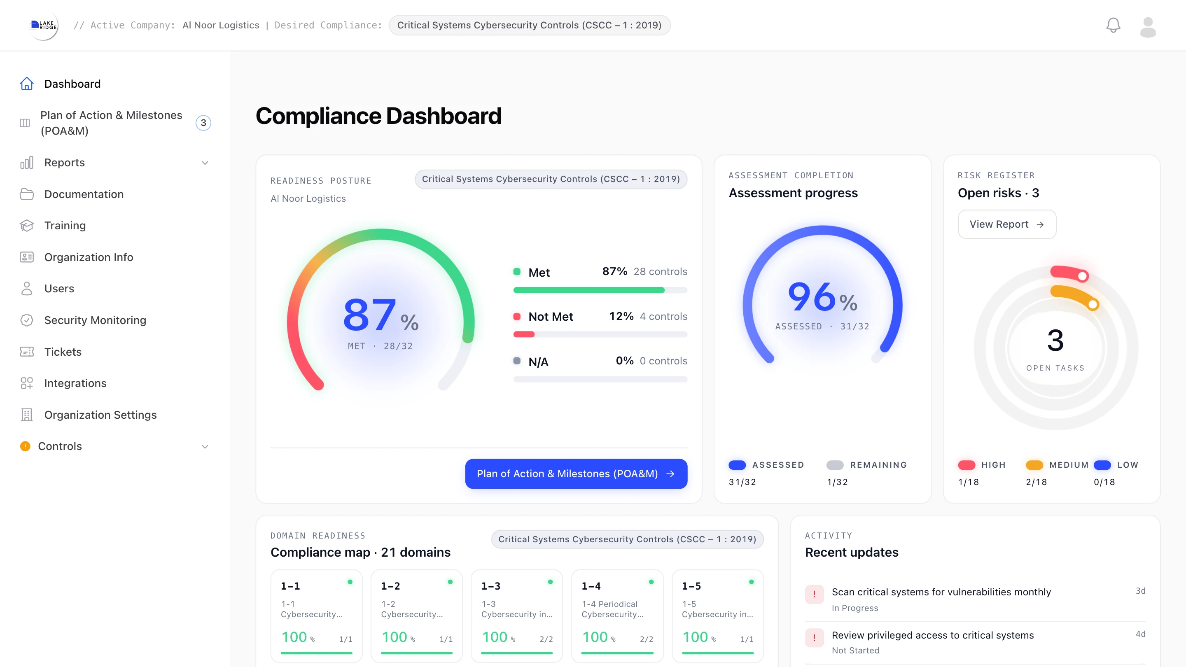Open the Review privileged access update
This screenshot has height=667, width=1186.
point(975,642)
